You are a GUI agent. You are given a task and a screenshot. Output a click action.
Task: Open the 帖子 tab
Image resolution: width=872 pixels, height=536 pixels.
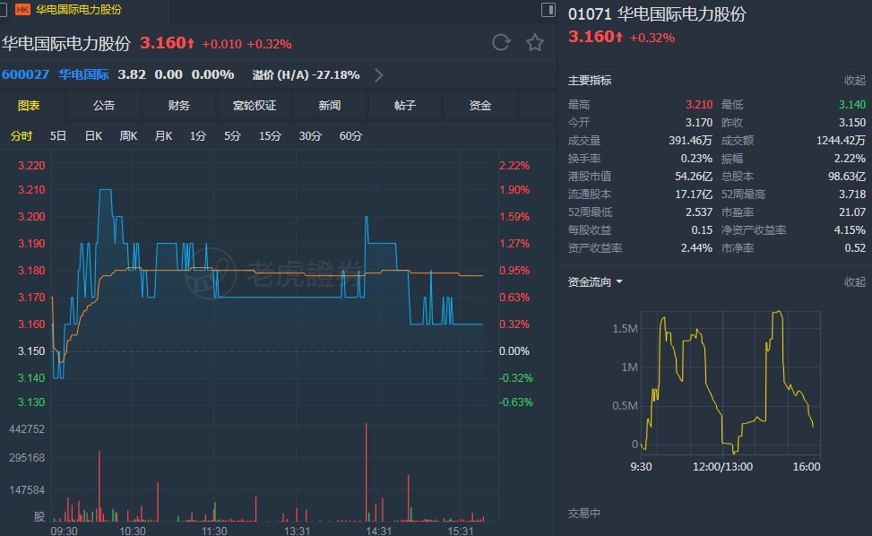point(405,106)
